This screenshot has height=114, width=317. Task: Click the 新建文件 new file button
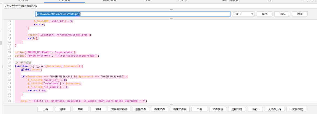point(159,109)
